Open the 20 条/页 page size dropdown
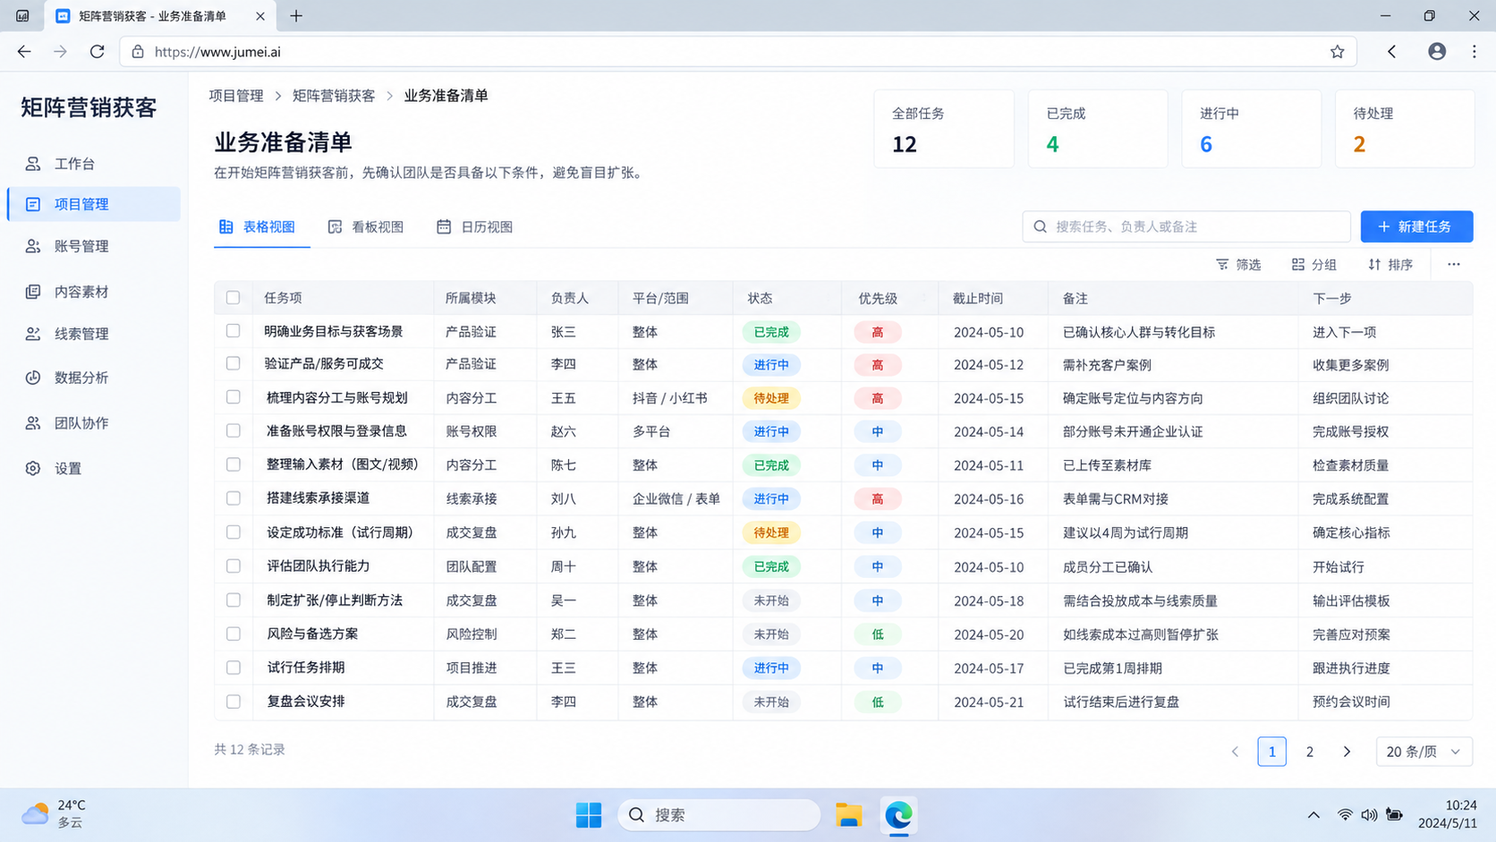Screen dimensions: 1496x842 1424,752
